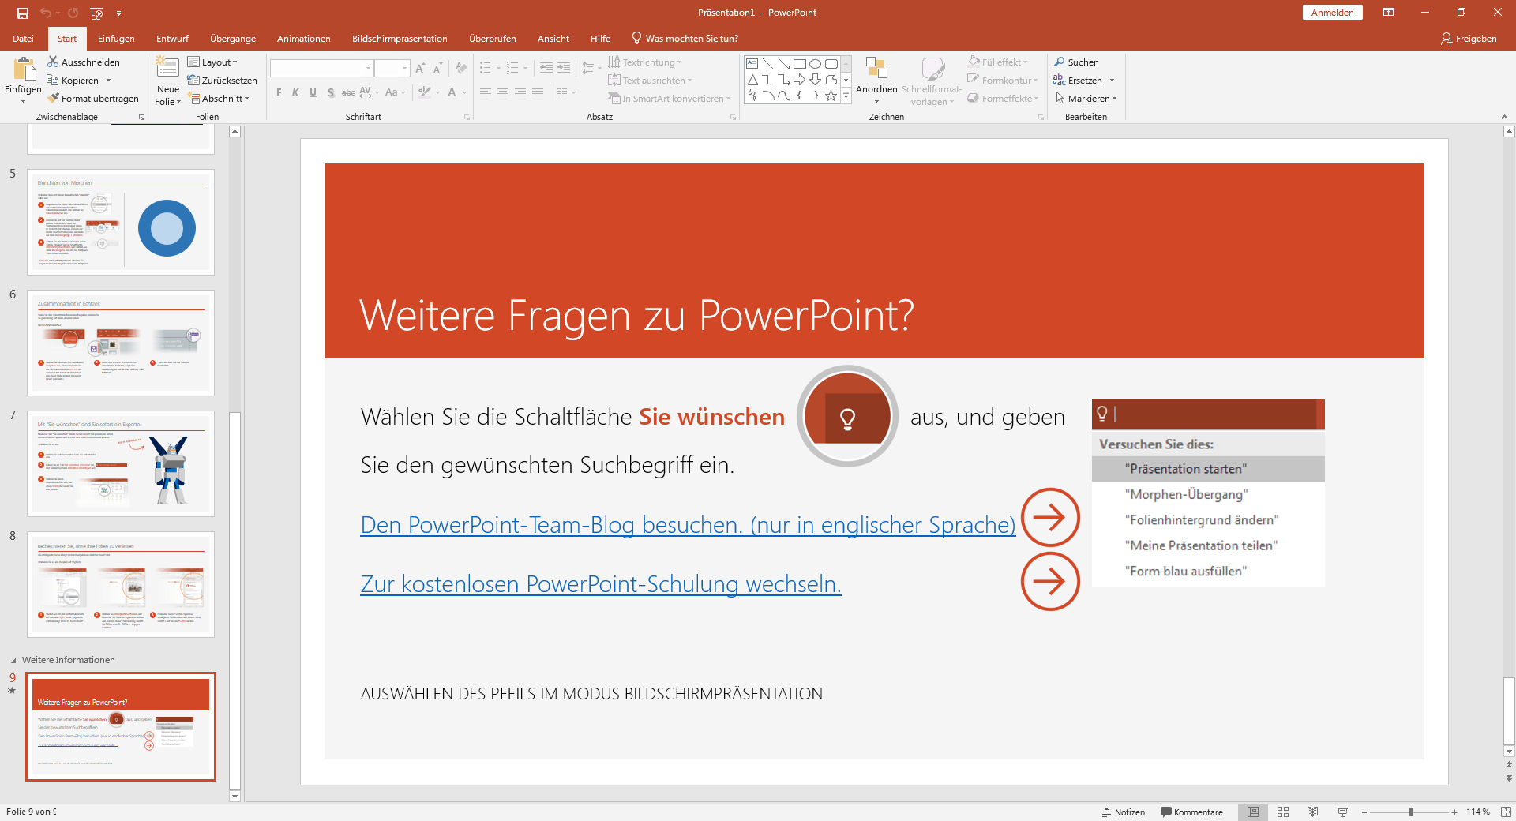Open reading view in status bar
Viewport: 1516px width, 821px height.
point(1312,812)
